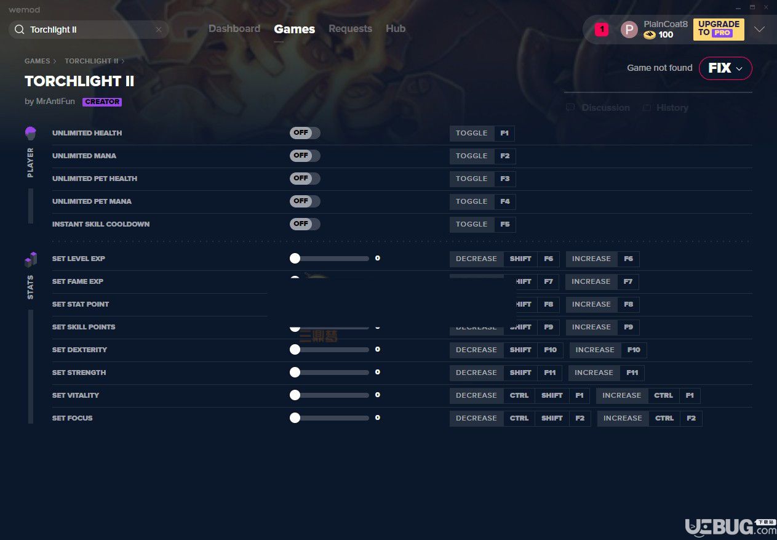The width and height of the screenshot is (777, 540).
Task: Click GAMES breadcrumb link
Action: [38, 61]
